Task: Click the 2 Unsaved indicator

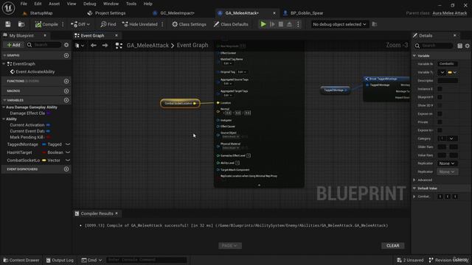Action: coord(410,260)
